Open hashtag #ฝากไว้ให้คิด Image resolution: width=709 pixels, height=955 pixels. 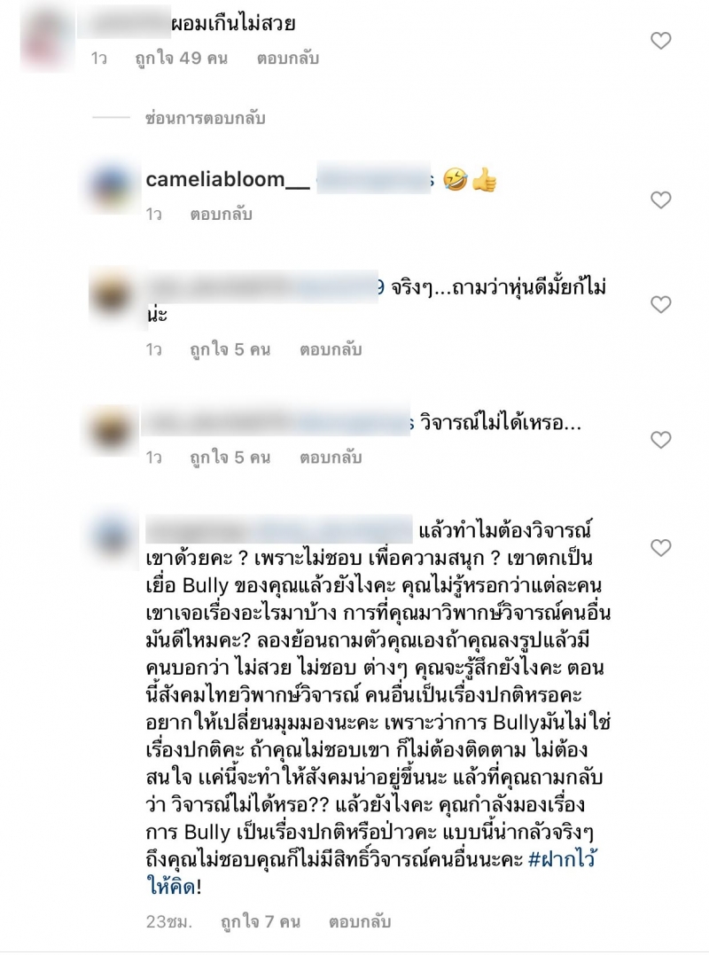coord(372,873)
